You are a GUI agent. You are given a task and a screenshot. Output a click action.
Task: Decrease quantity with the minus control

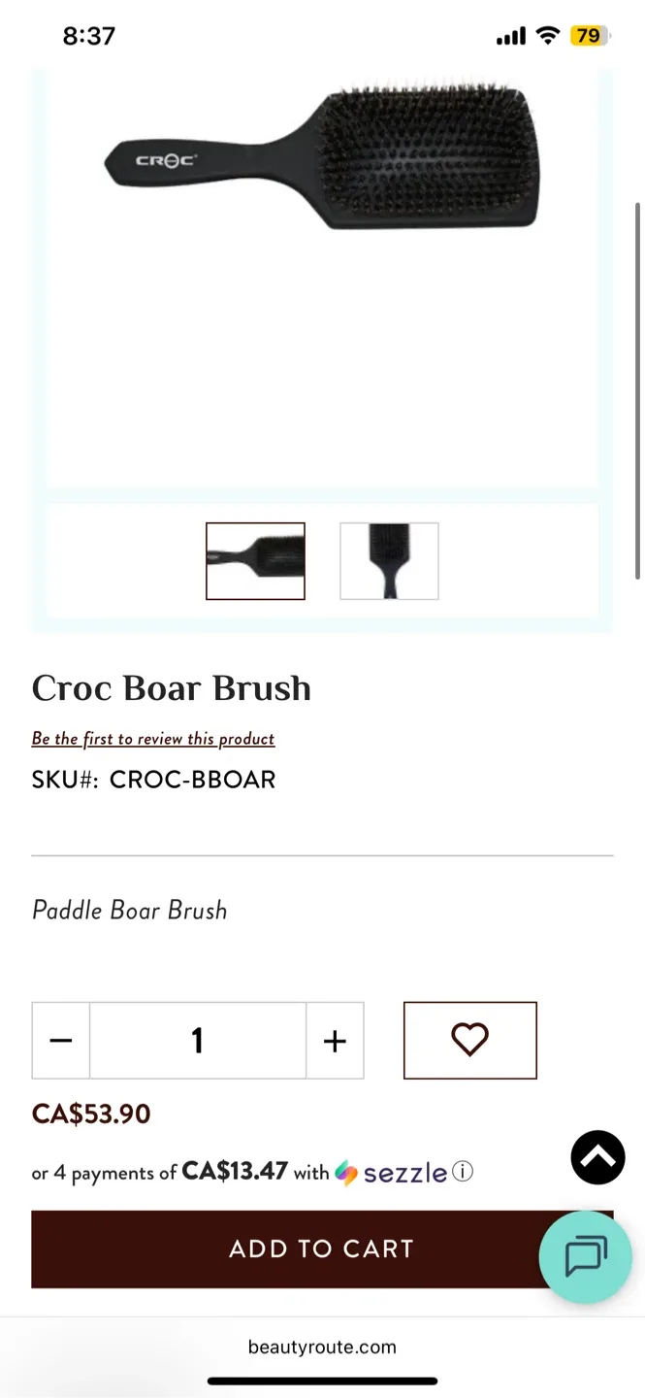[60, 1040]
